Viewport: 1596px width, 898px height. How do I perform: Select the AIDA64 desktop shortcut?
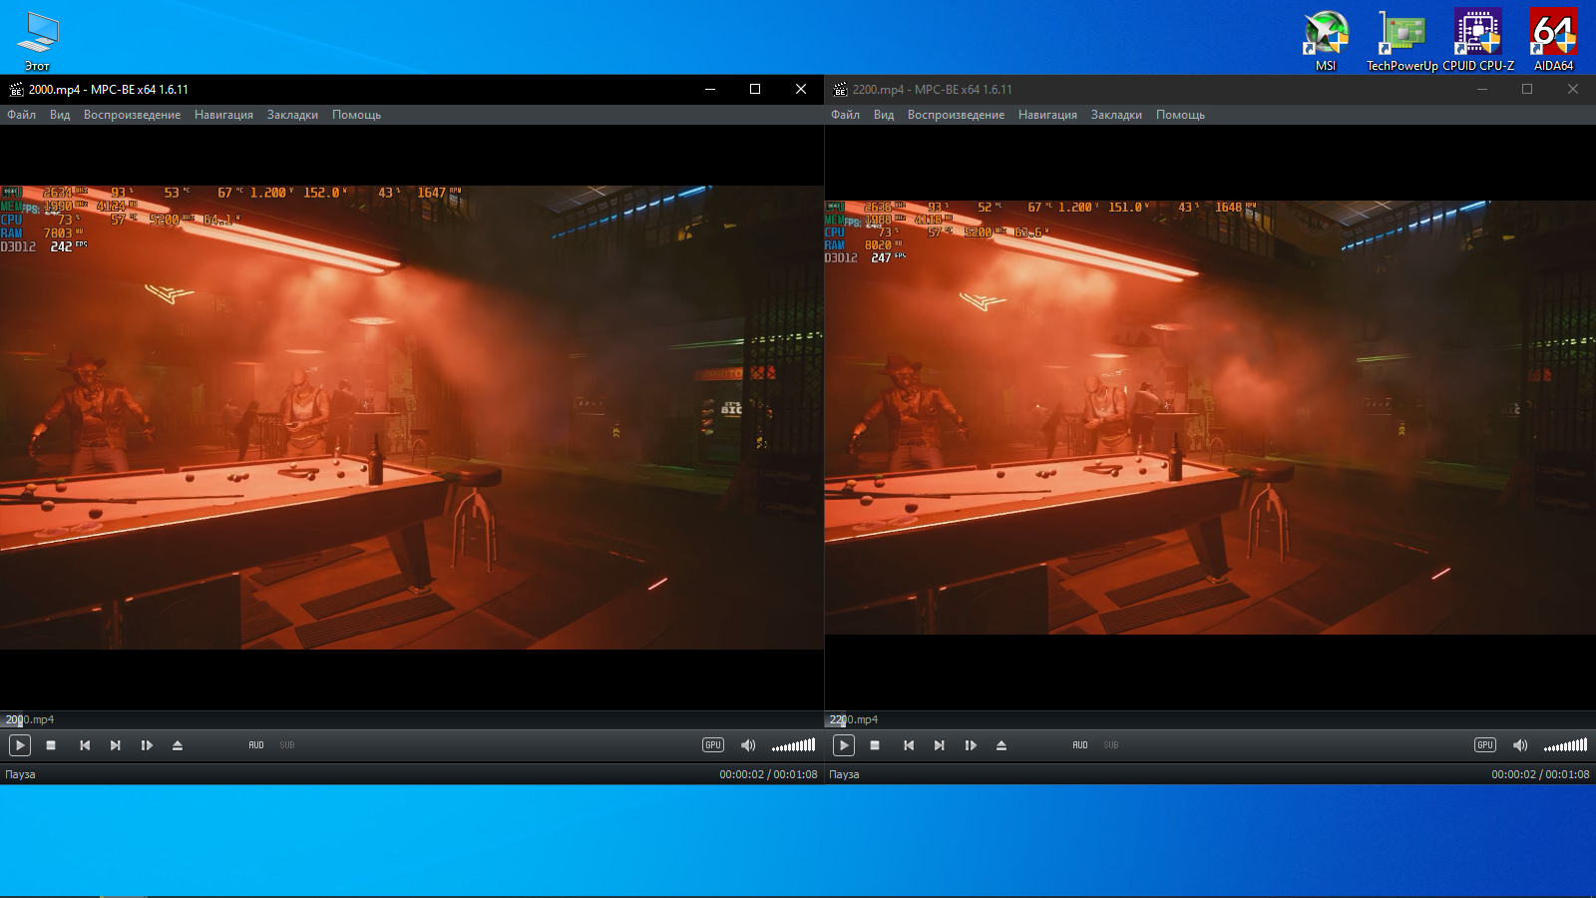point(1553,40)
